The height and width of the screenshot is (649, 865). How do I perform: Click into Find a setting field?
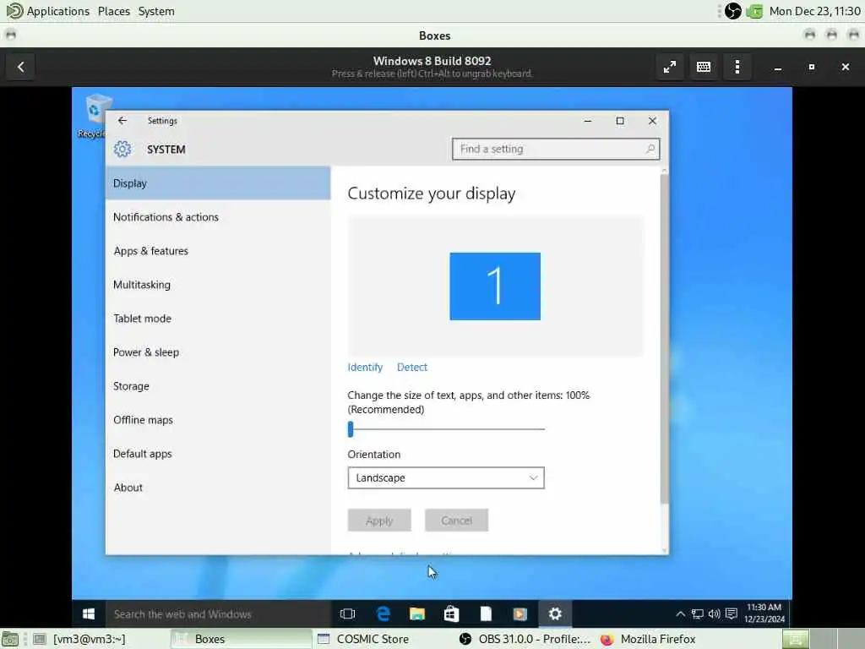coord(556,149)
